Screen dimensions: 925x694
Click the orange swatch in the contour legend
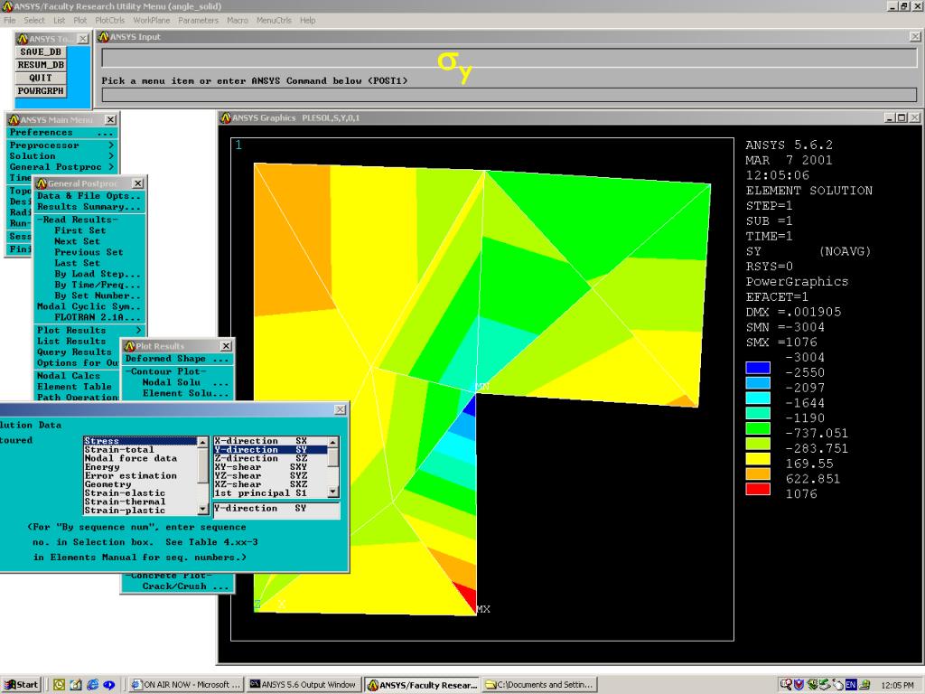pyautogui.click(x=758, y=474)
